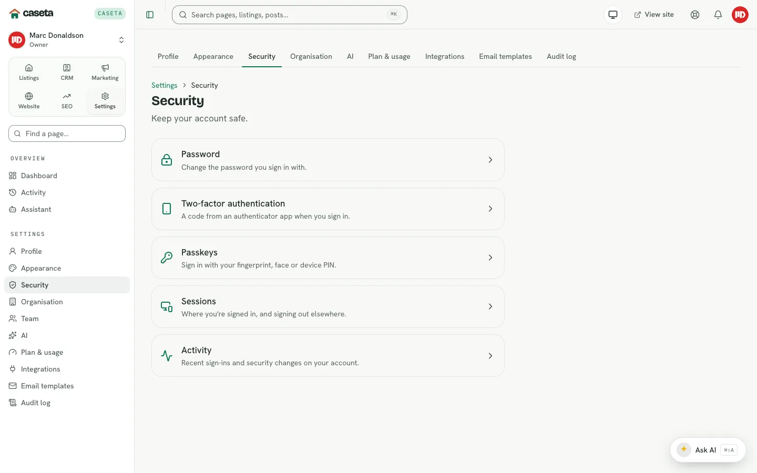
Task: Open Assistant in the sidebar
Action: (x=67, y=209)
